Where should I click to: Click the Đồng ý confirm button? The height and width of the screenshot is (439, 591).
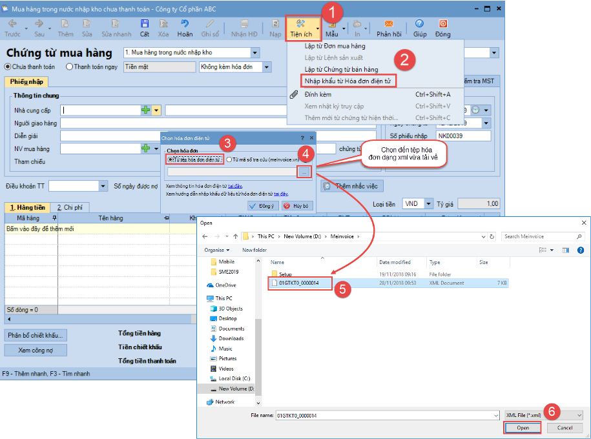(x=264, y=206)
